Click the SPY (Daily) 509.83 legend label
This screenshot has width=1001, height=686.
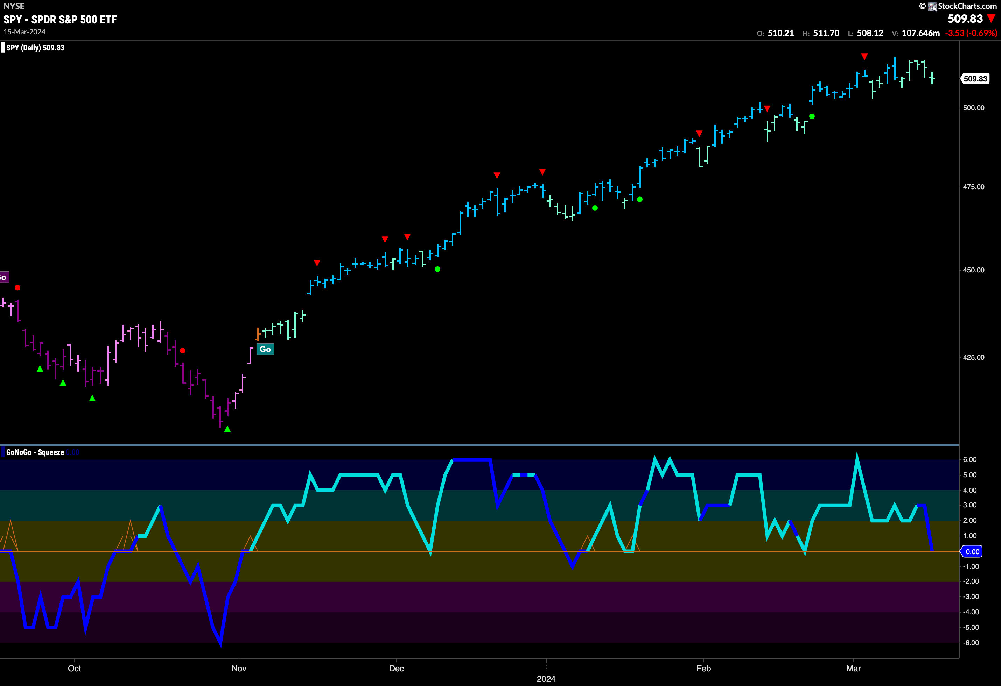tap(35, 48)
